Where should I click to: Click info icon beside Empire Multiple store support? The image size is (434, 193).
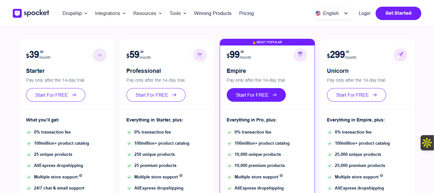[281, 176]
